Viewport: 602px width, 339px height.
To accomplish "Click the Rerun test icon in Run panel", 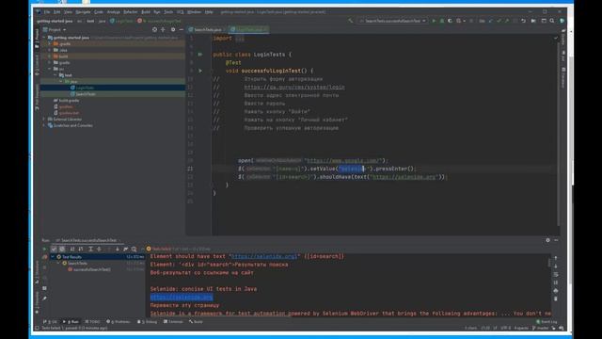I will tap(44, 249).
